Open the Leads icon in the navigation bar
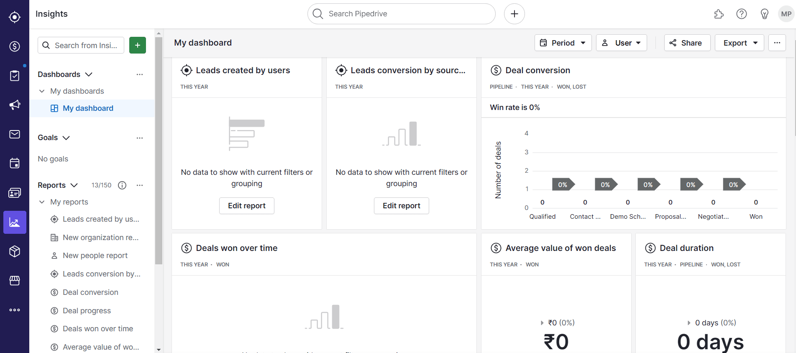The height and width of the screenshot is (353, 796). (x=15, y=17)
